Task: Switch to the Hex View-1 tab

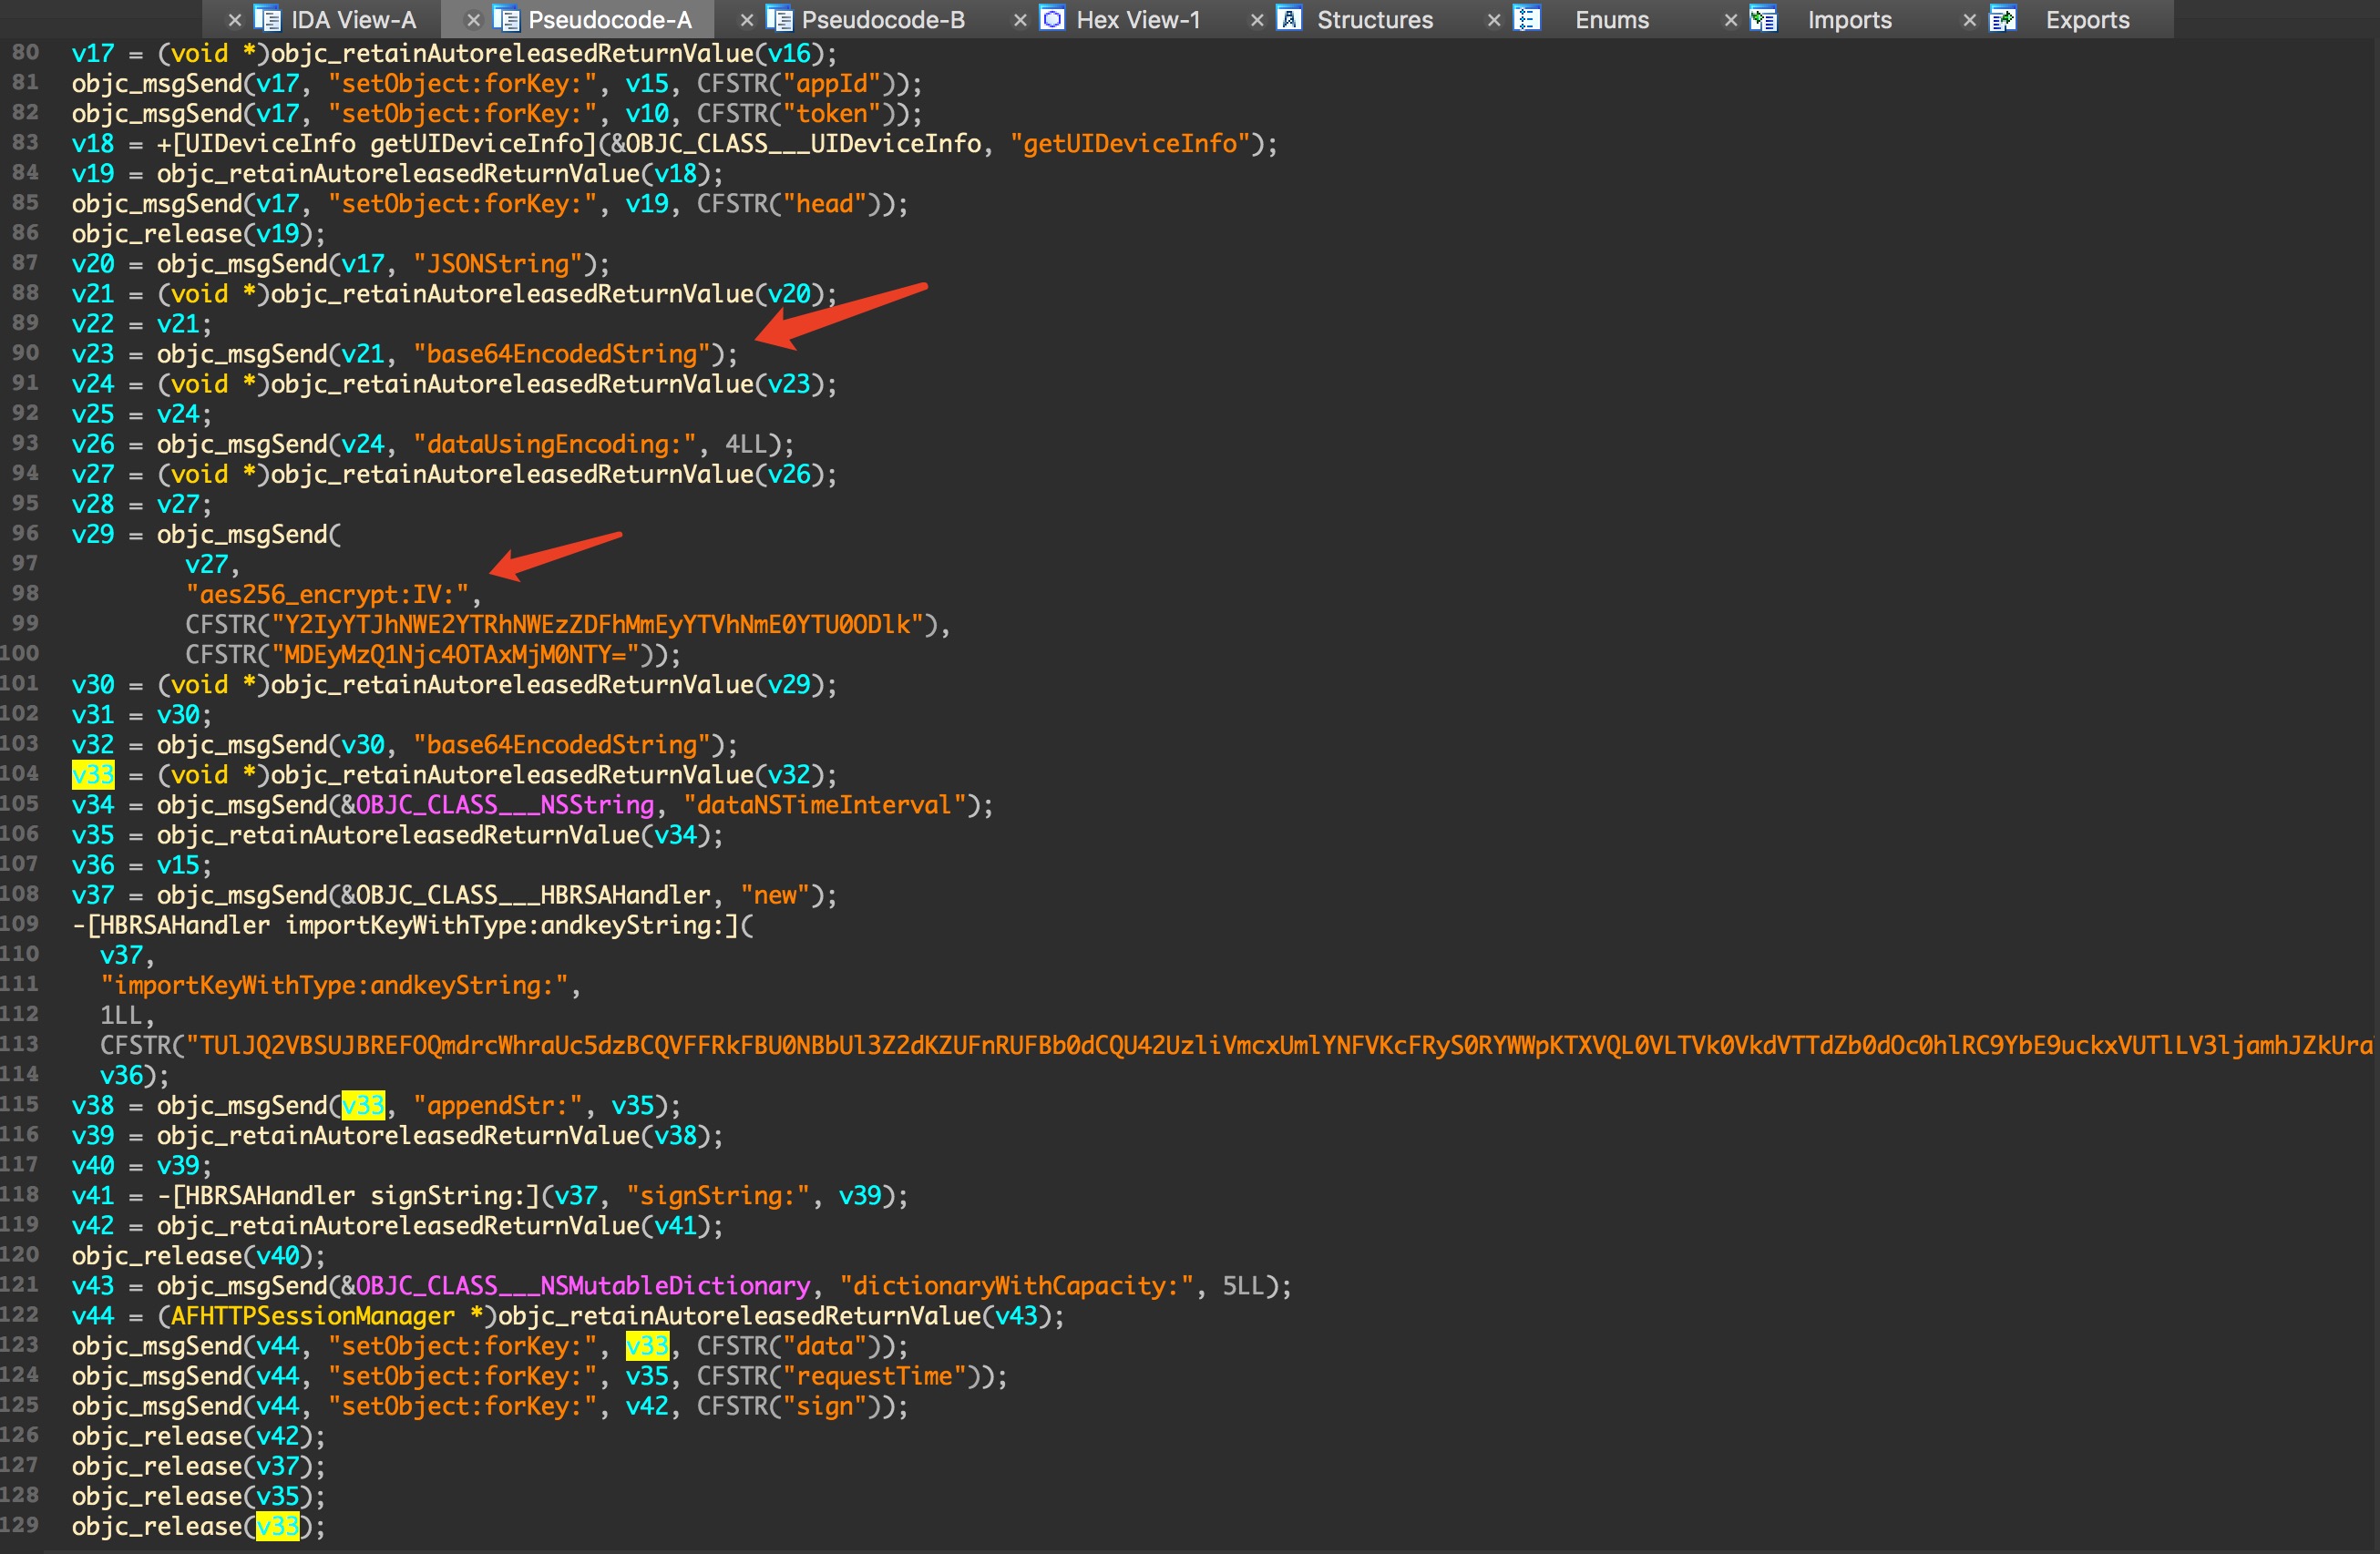Action: click(1137, 20)
